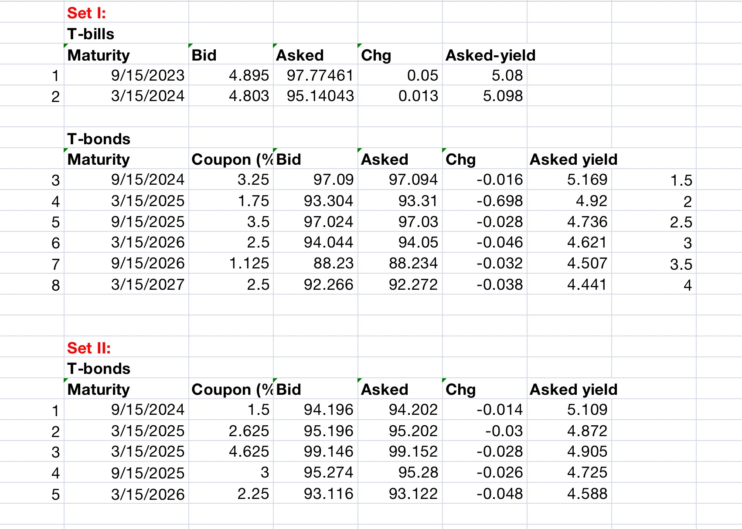Select the Asked-yield header in T-bills table
The image size is (742, 529).
click(x=484, y=54)
